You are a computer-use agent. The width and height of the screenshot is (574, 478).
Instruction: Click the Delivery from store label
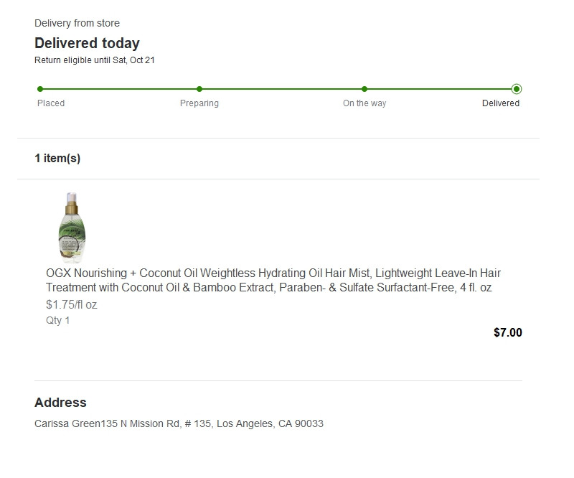tap(77, 24)
